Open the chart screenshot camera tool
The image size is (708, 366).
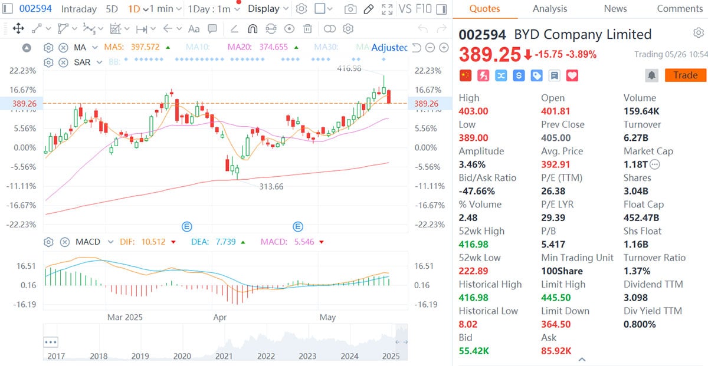350,9
